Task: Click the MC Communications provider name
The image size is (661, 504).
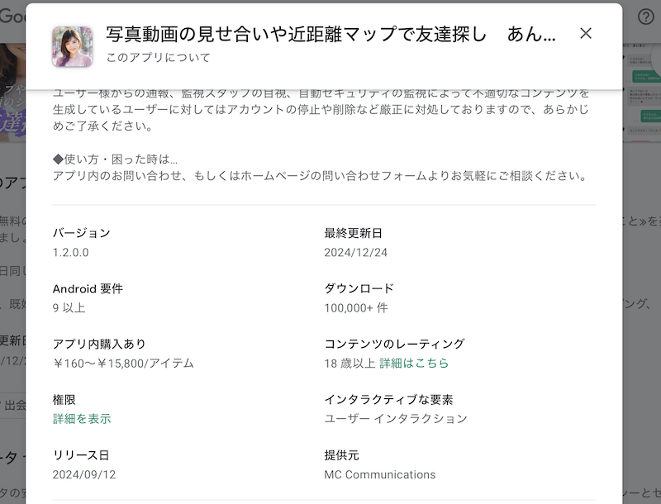Action: pyautogui.click(x=380, y=474)
